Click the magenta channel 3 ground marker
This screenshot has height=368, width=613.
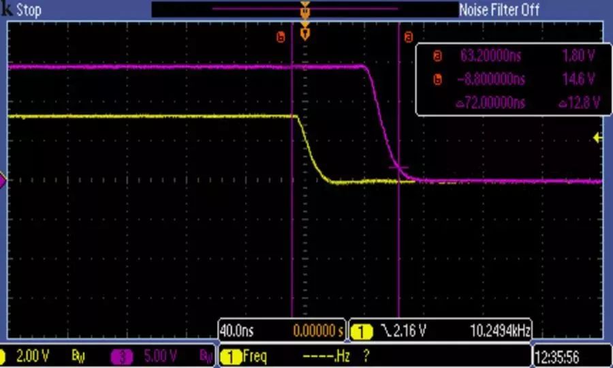(3, 181)
